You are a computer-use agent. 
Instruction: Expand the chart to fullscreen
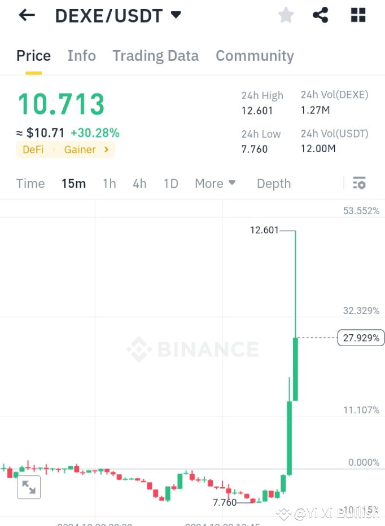pos(28,487)
